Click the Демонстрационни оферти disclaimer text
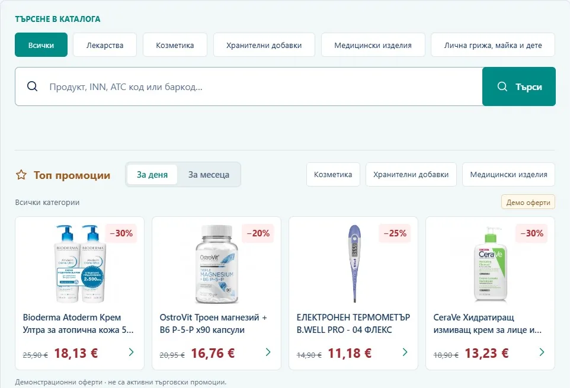 pyautogui.click(x=121, y=382)
